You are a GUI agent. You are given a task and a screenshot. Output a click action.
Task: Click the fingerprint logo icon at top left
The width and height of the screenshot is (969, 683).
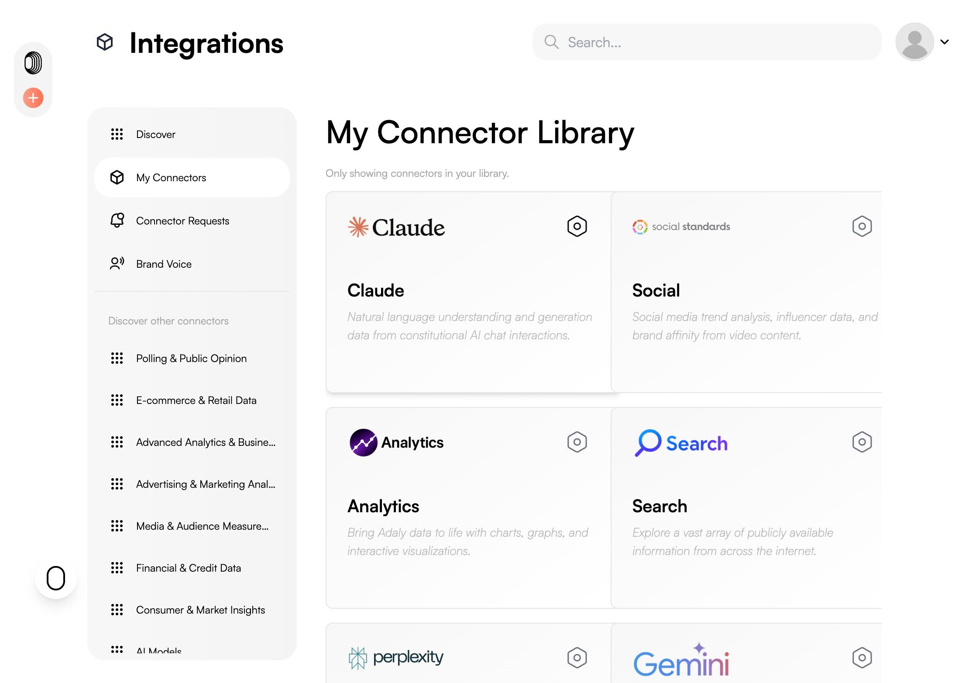33,63
